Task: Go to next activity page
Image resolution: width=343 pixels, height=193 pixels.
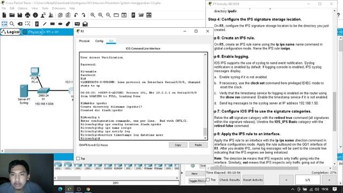Action: pos(329,180)
